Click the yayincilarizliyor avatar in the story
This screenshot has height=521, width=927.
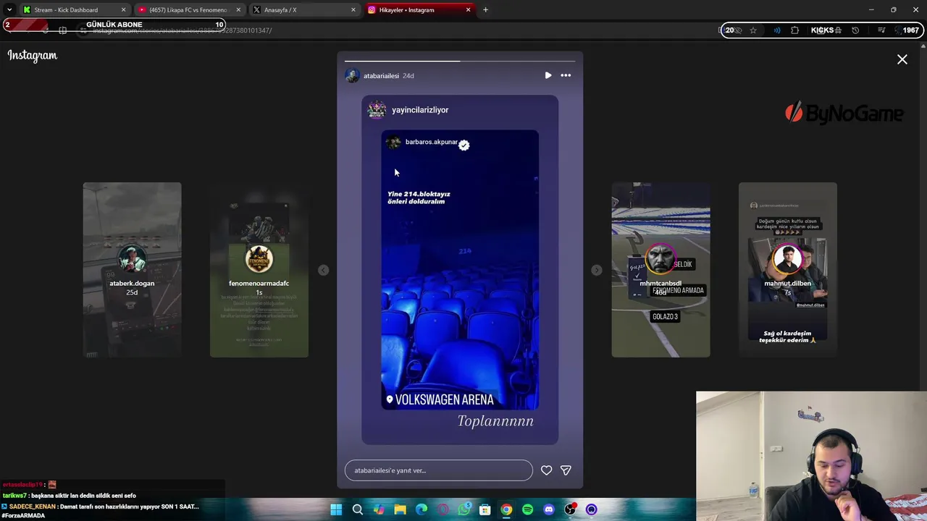coord(377,110)
